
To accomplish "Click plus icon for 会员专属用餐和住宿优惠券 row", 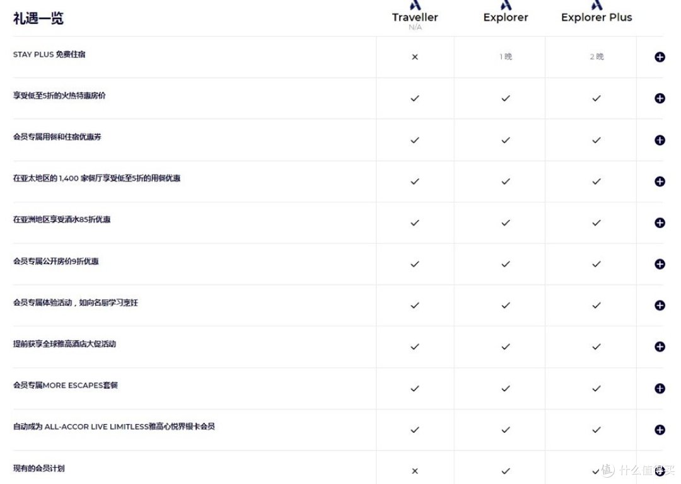I will pyautogui.click(x=660, y=140).
